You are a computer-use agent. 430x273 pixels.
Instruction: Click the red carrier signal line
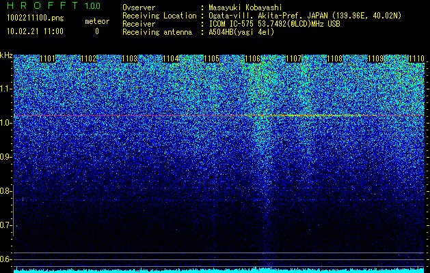[219, 115]
